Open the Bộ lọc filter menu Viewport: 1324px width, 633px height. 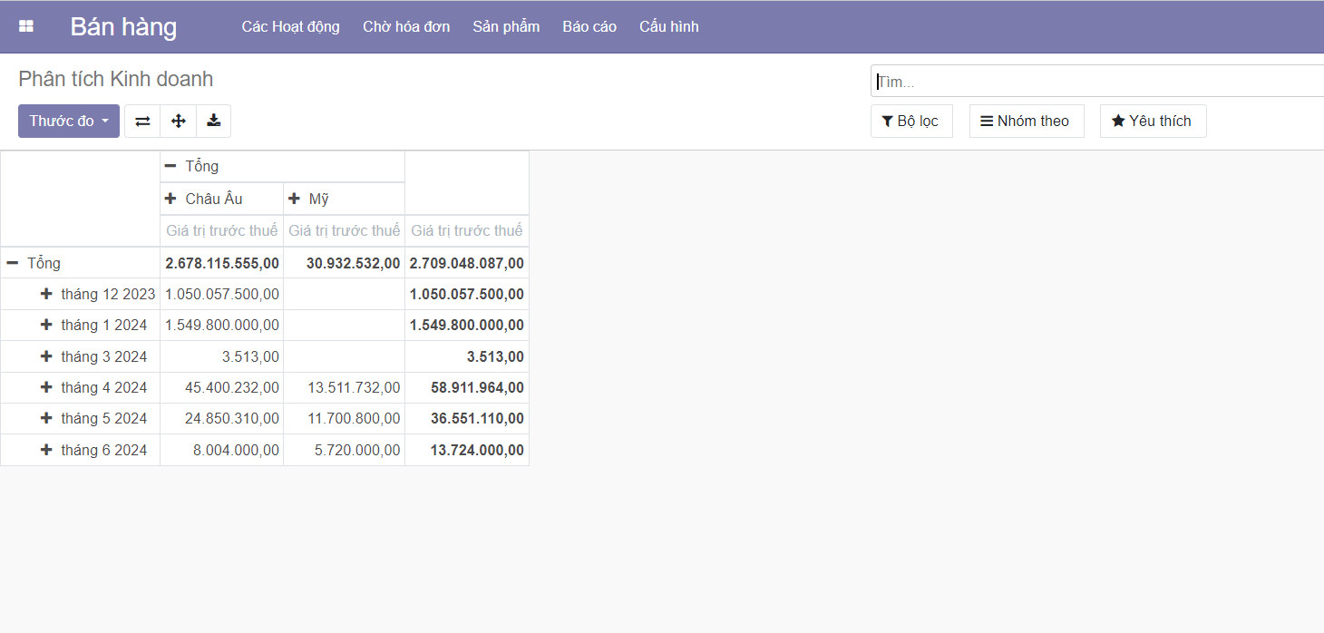point(910,121)
